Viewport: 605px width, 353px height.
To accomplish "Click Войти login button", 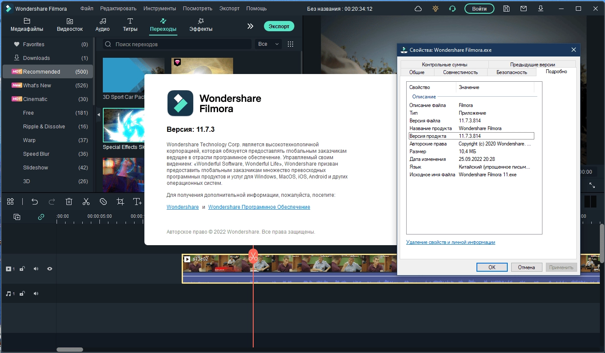I will 479,9.
